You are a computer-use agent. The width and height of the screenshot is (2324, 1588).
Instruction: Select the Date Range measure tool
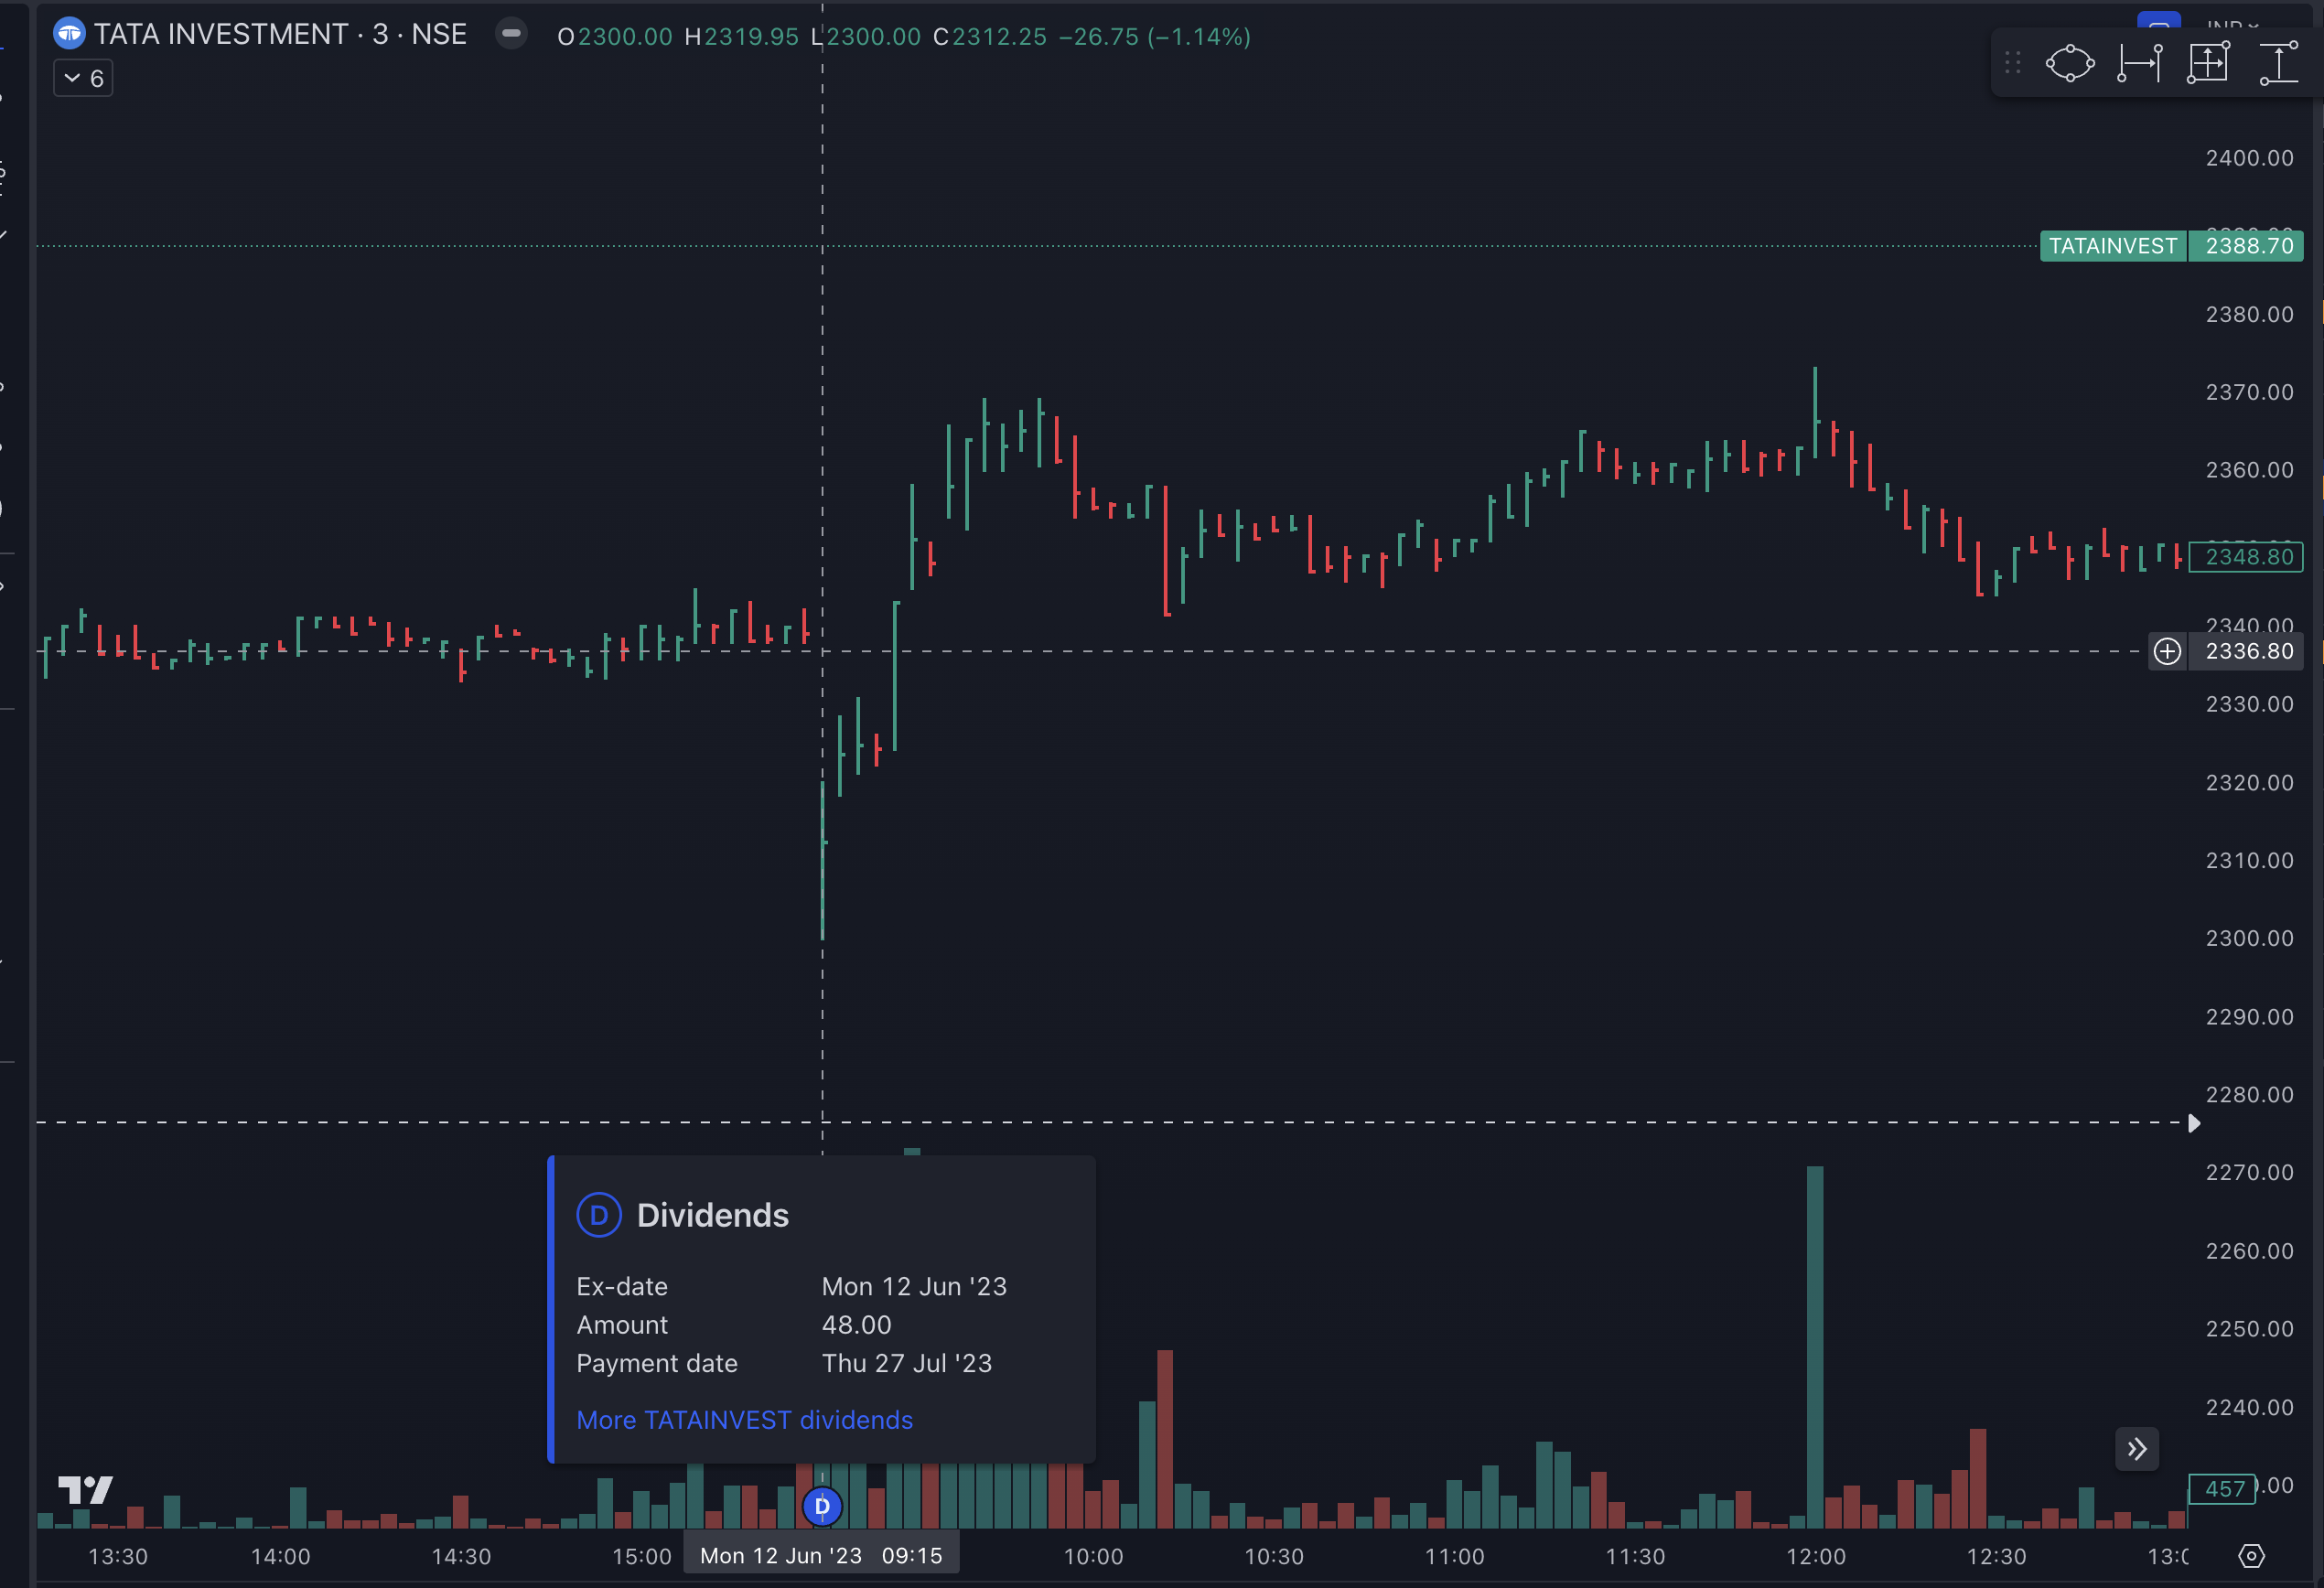click(2140, 63)
